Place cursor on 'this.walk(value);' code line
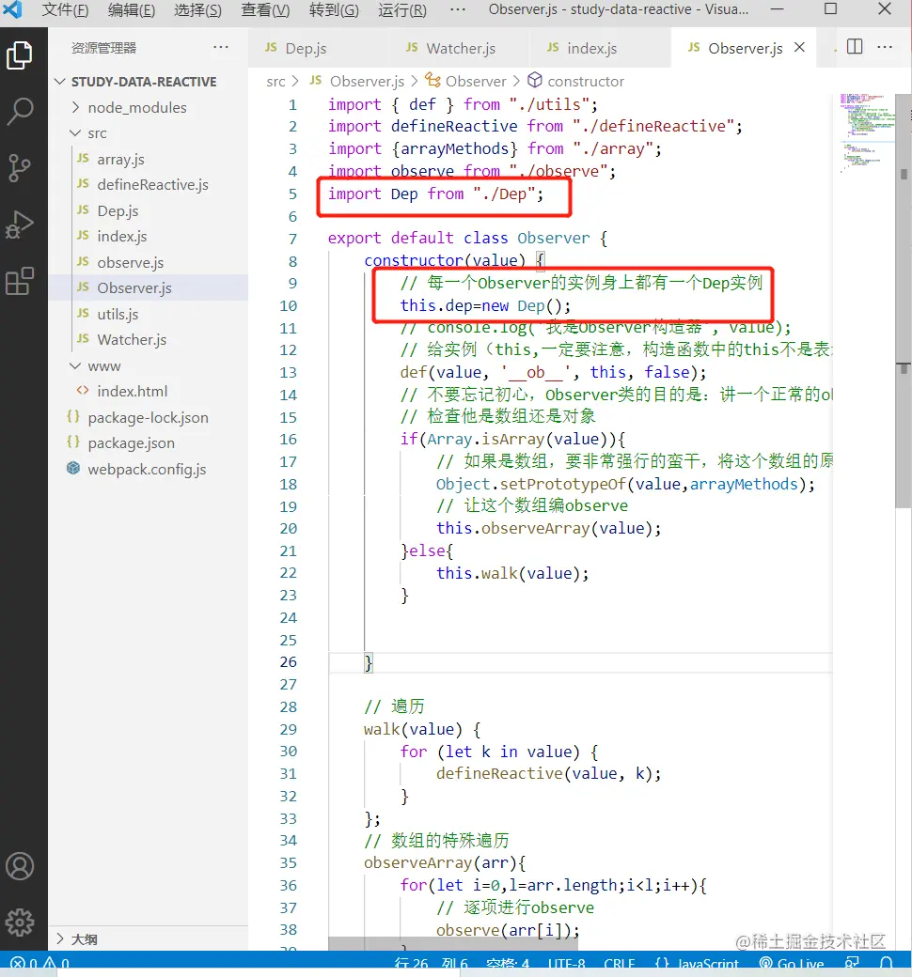This screenshot has width=912, height=977. 512,573
